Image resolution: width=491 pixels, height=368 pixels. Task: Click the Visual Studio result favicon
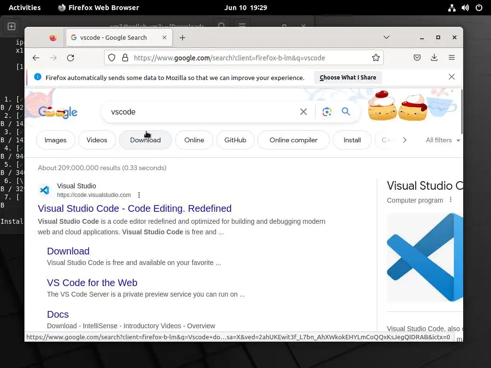[45, 190]
